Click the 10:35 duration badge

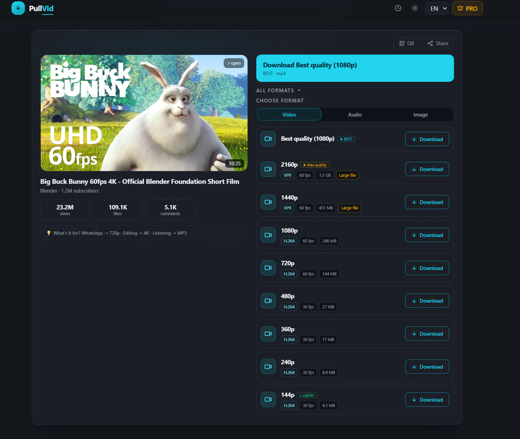(x=235, y=164)
